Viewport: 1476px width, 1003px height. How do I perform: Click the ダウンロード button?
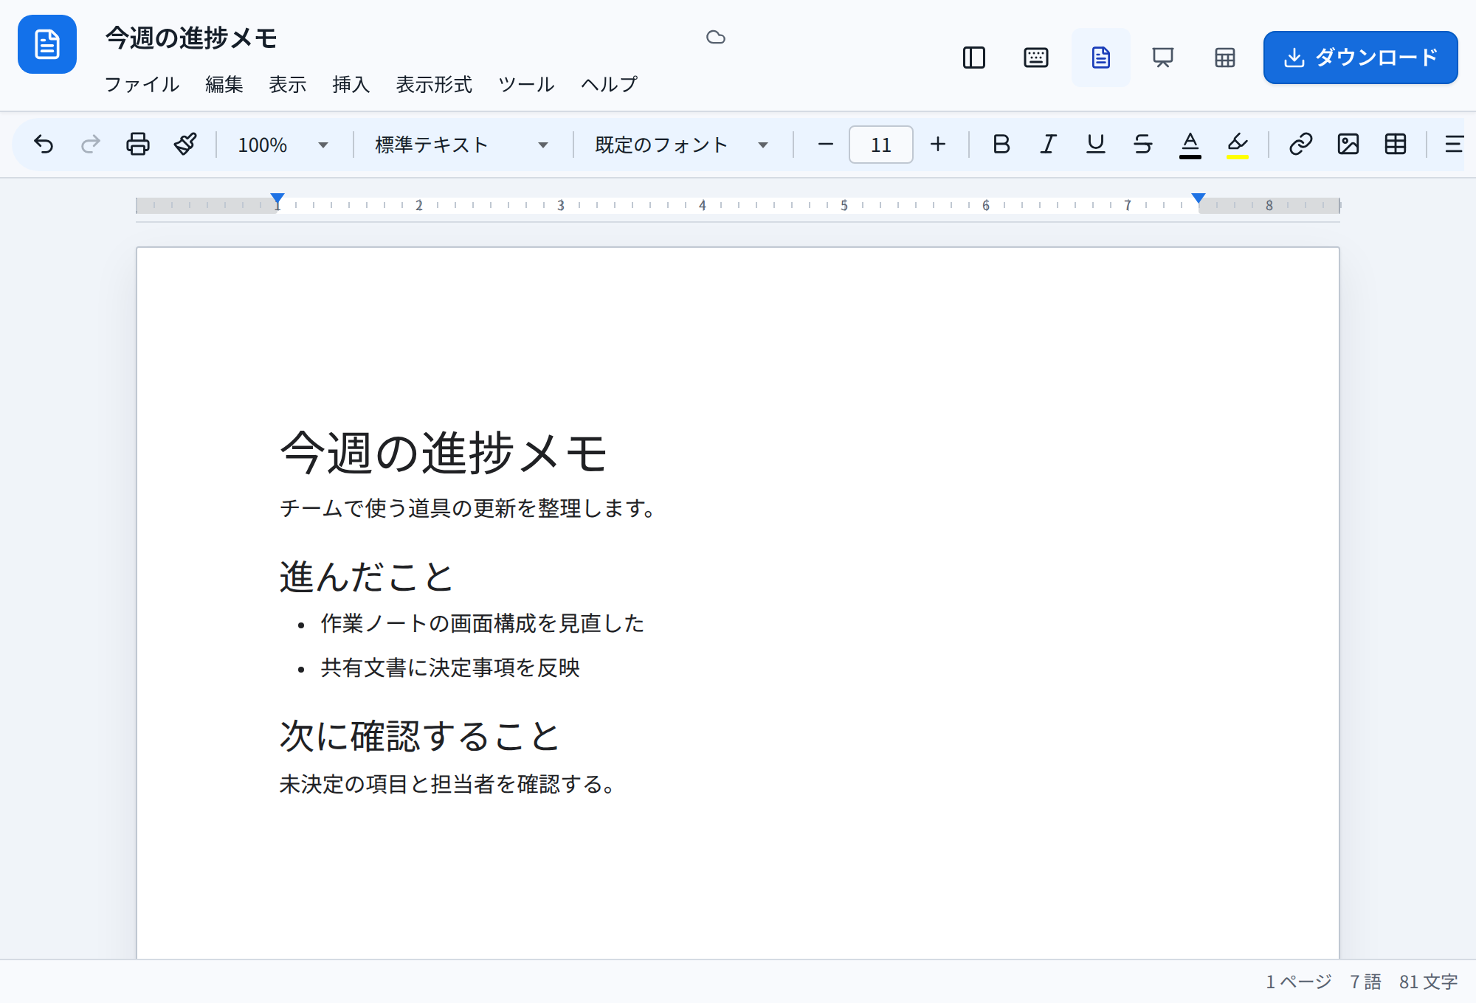1360,58
